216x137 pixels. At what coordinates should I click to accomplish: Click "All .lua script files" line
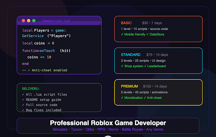click(45, 94)
